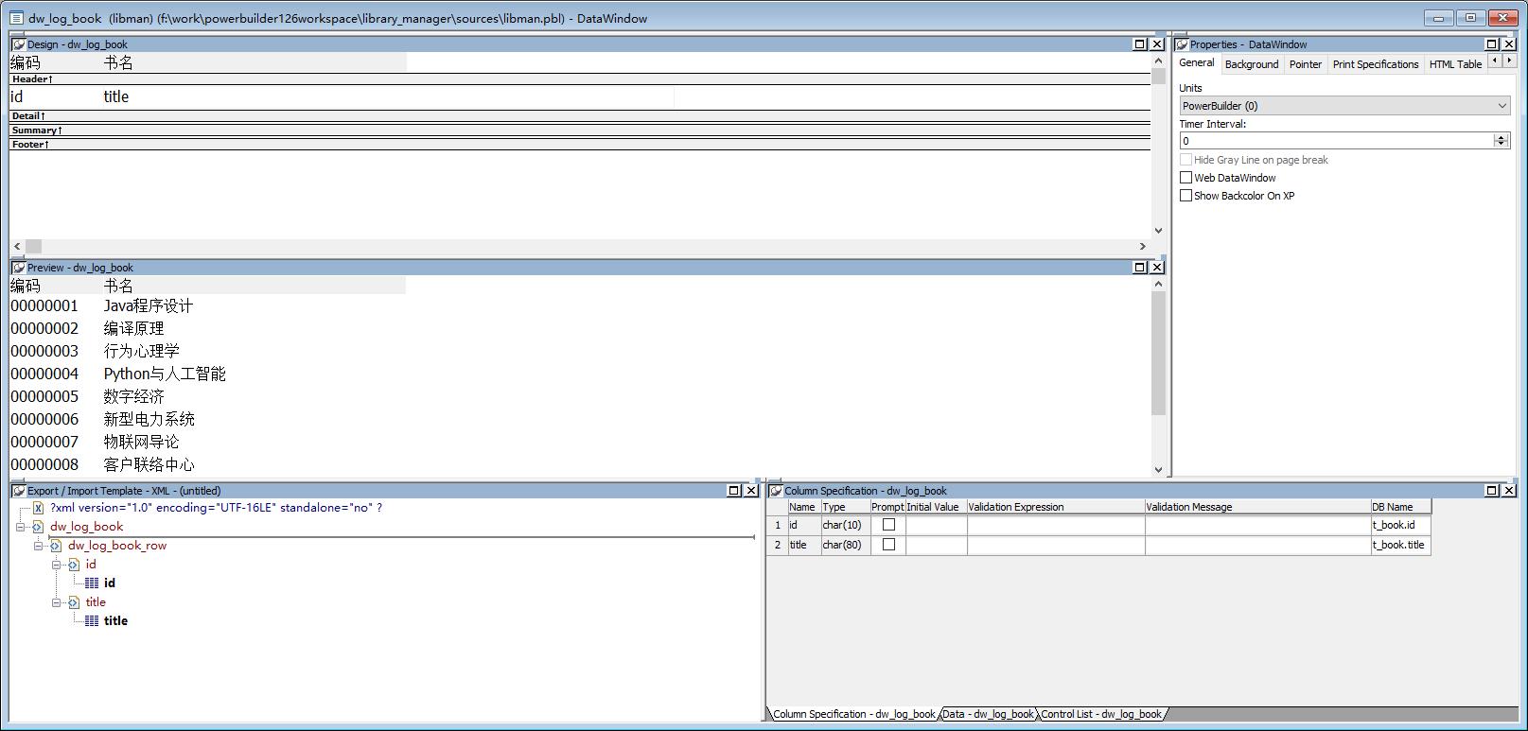Viewport: 1528px width, 731px height.
Task: Click the DataWindow icon in the title bar
Action: [x=16, y=18]
